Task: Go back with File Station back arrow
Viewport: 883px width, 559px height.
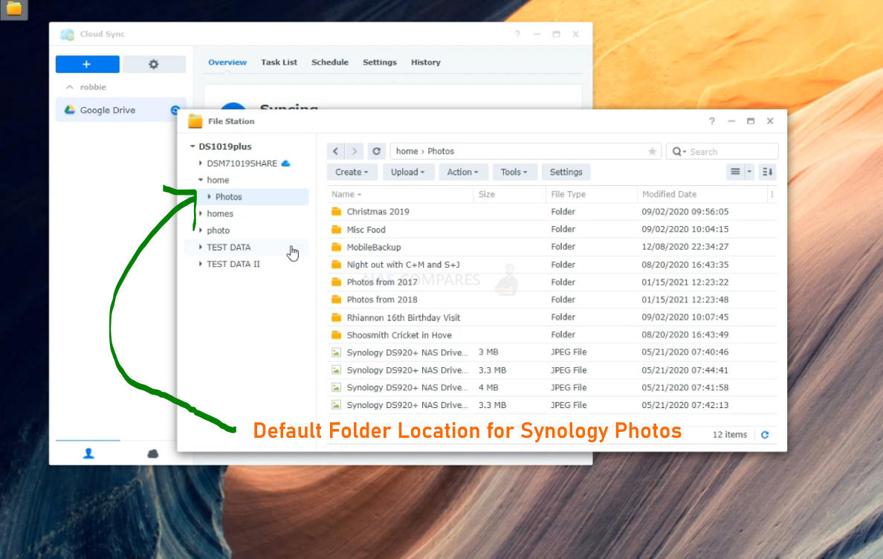Action: point(336,152)
